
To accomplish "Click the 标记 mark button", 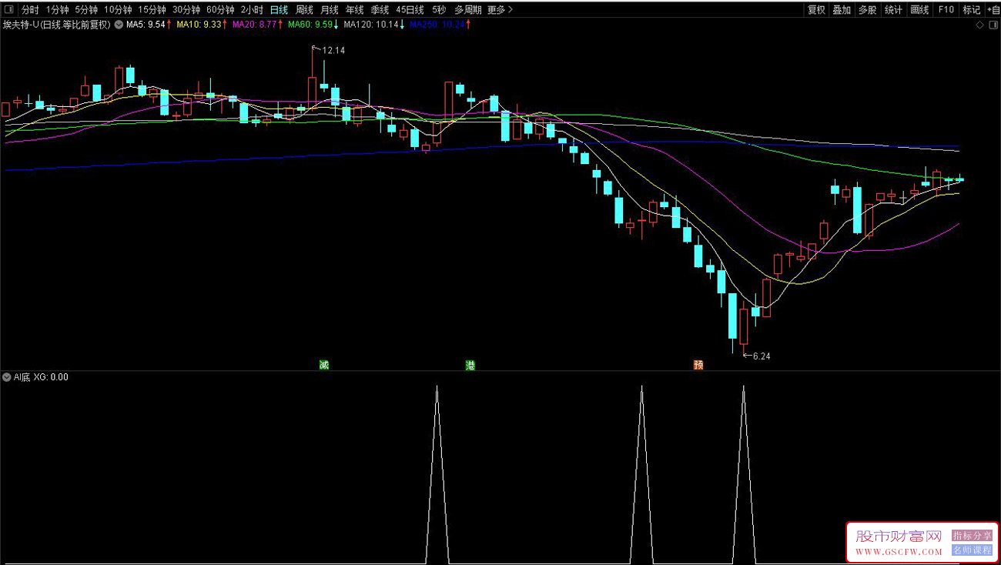I will tap(972, 10).
